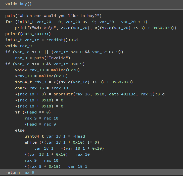Click the "*(var_18_1 + 0x10) = rax_10" line
Screen dimensions: 183x176
pos(57,154)
